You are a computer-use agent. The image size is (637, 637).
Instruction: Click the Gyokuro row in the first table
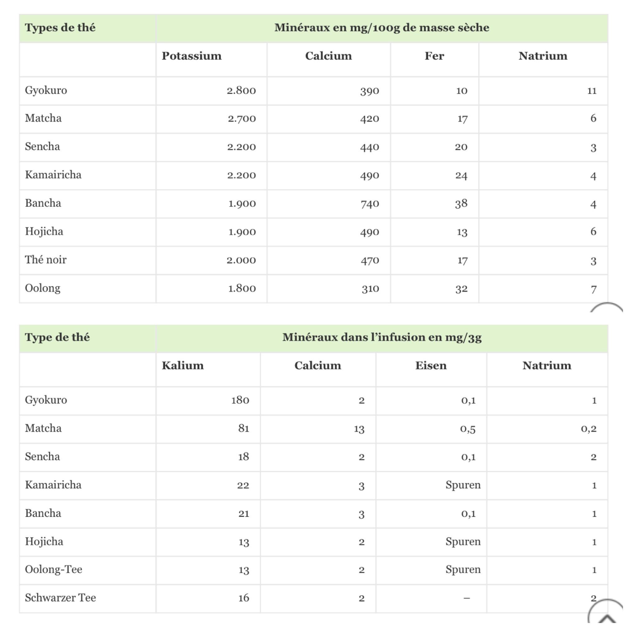[314, 91]
